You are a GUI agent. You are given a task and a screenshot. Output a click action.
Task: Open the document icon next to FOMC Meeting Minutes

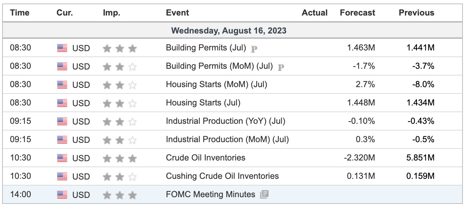click(264, 194)
